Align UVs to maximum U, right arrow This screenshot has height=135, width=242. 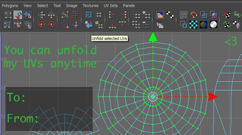pos(123,15)
